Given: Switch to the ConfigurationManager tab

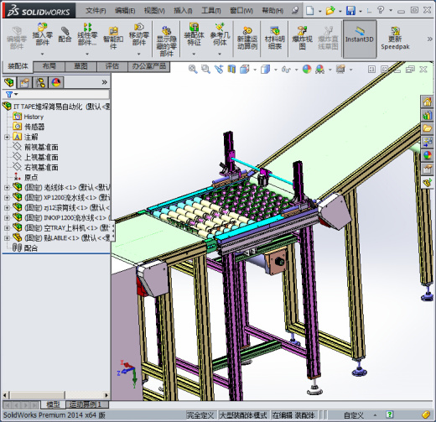Looking at the screenshot, I should coord(40,82).
